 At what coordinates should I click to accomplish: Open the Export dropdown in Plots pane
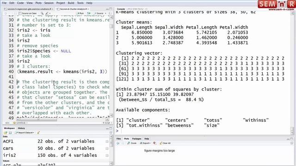(x=145, y=143)
